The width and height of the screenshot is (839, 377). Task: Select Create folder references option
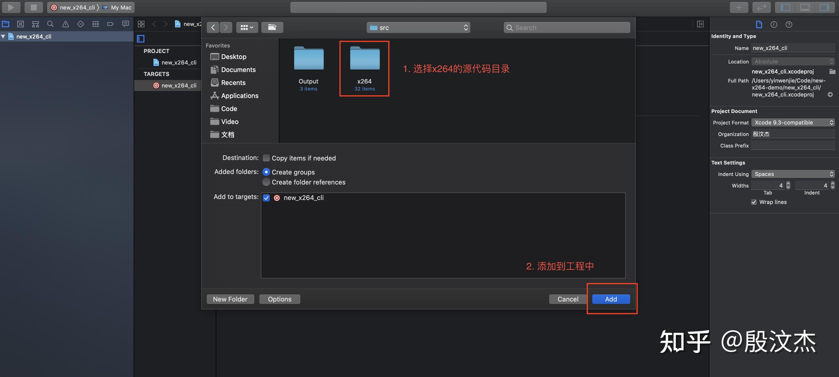[266, 182]
